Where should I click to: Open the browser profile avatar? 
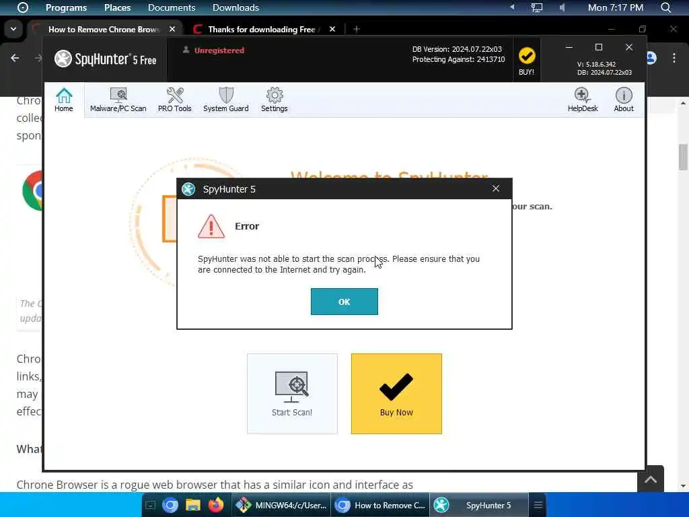(651, 58)
